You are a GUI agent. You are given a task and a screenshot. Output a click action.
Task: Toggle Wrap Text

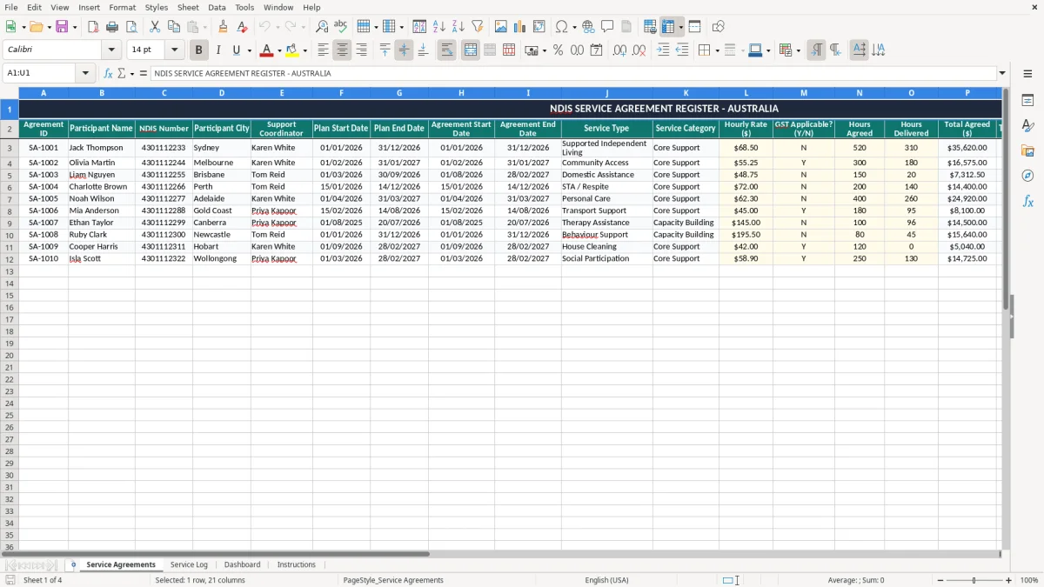[x=447, y=50]
